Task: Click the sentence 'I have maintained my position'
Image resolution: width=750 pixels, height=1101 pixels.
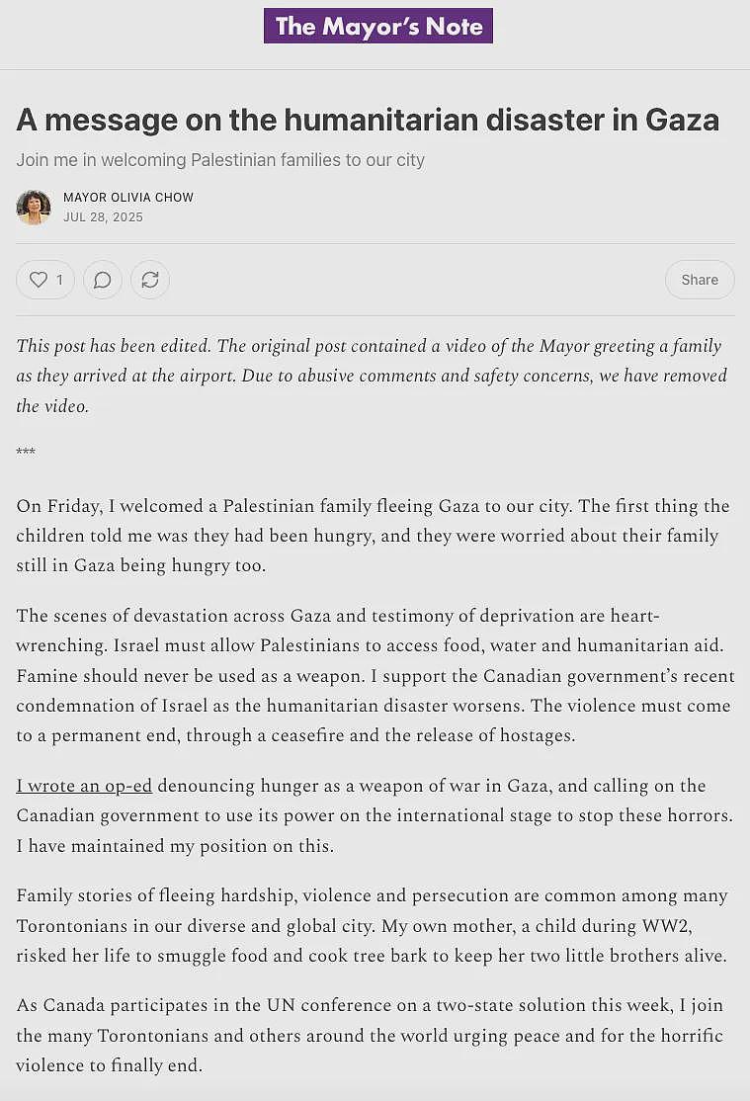Action: [x=175, y=845]
